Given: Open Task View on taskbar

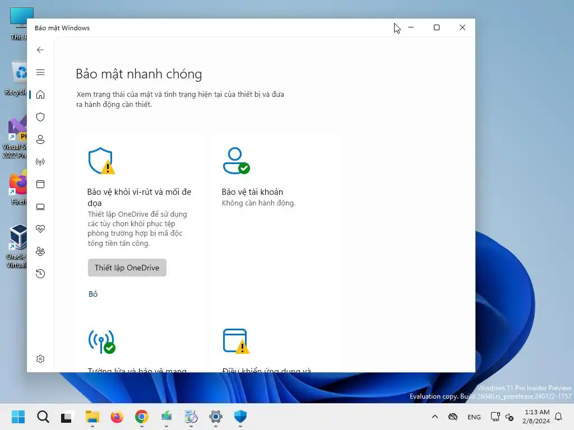Looking at the screenshot, I should [x=67, y=417].
